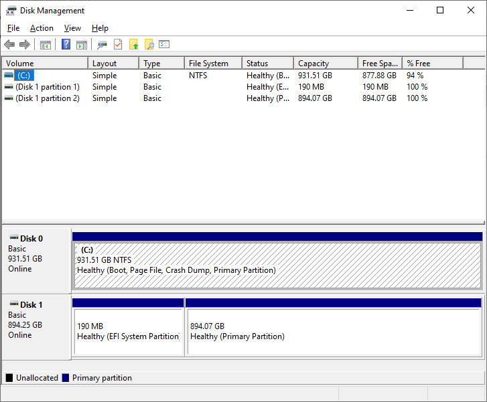This screenshot has width=487, height=402.
Task: Click Disk 0 label panel
Action: click(36, 261)
